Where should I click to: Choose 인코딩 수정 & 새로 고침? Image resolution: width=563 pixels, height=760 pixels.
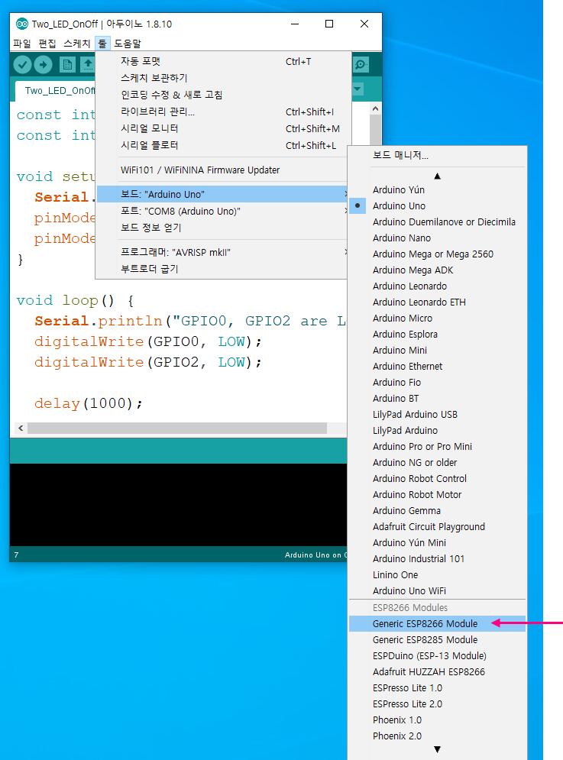point(222,95)
